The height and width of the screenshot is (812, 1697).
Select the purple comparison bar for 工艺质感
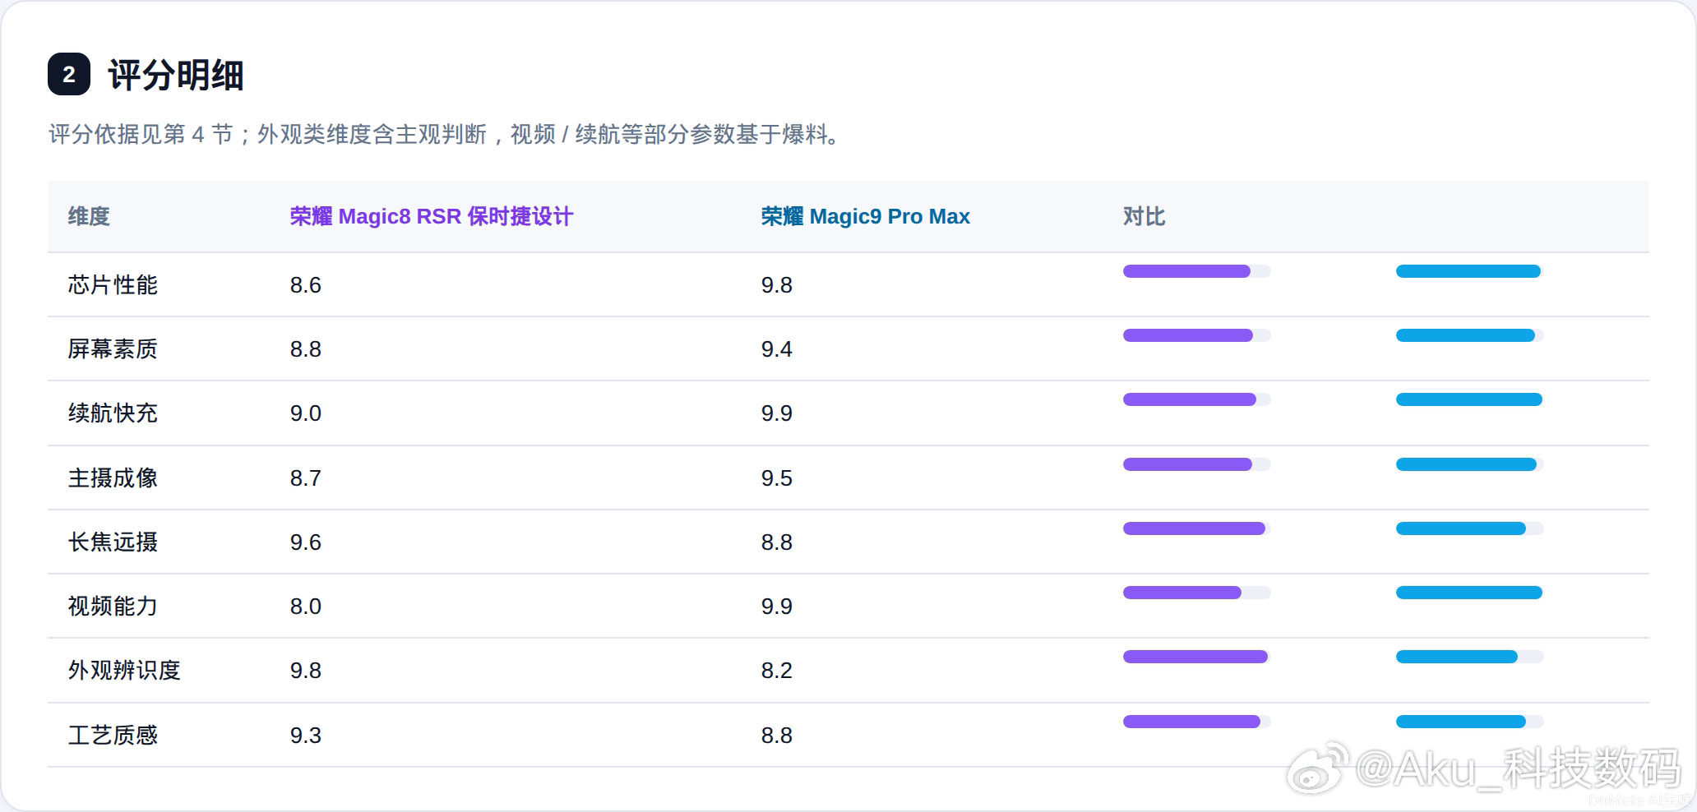(1191, 722)
